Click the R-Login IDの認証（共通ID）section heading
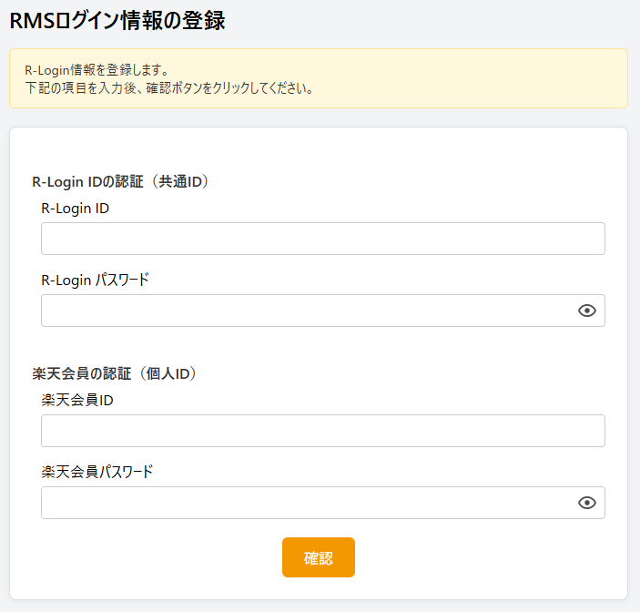Screen dimensions: 640x612 (121, 181)
